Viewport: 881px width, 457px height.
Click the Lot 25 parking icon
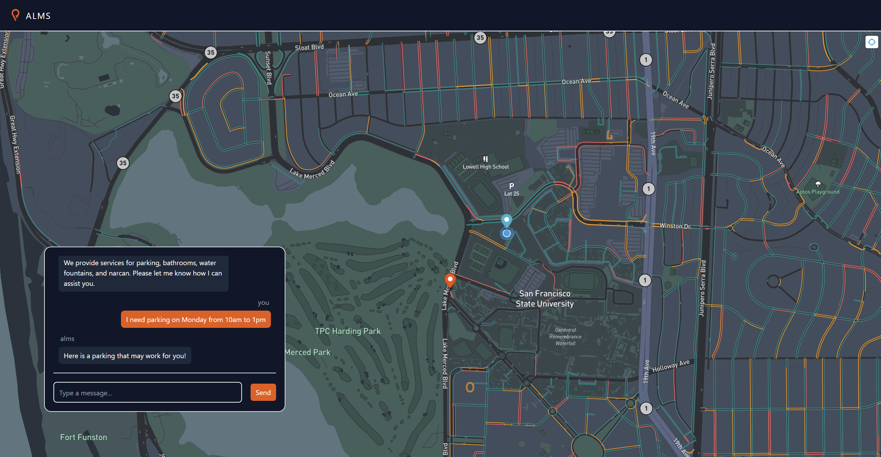tap(512, 186)
